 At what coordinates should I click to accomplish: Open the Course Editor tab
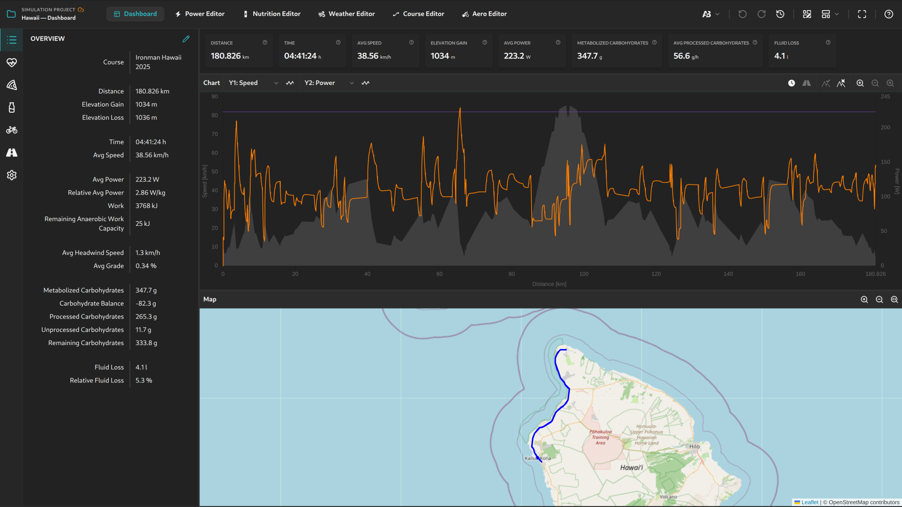pyautogui.click(x=418, y=14)
